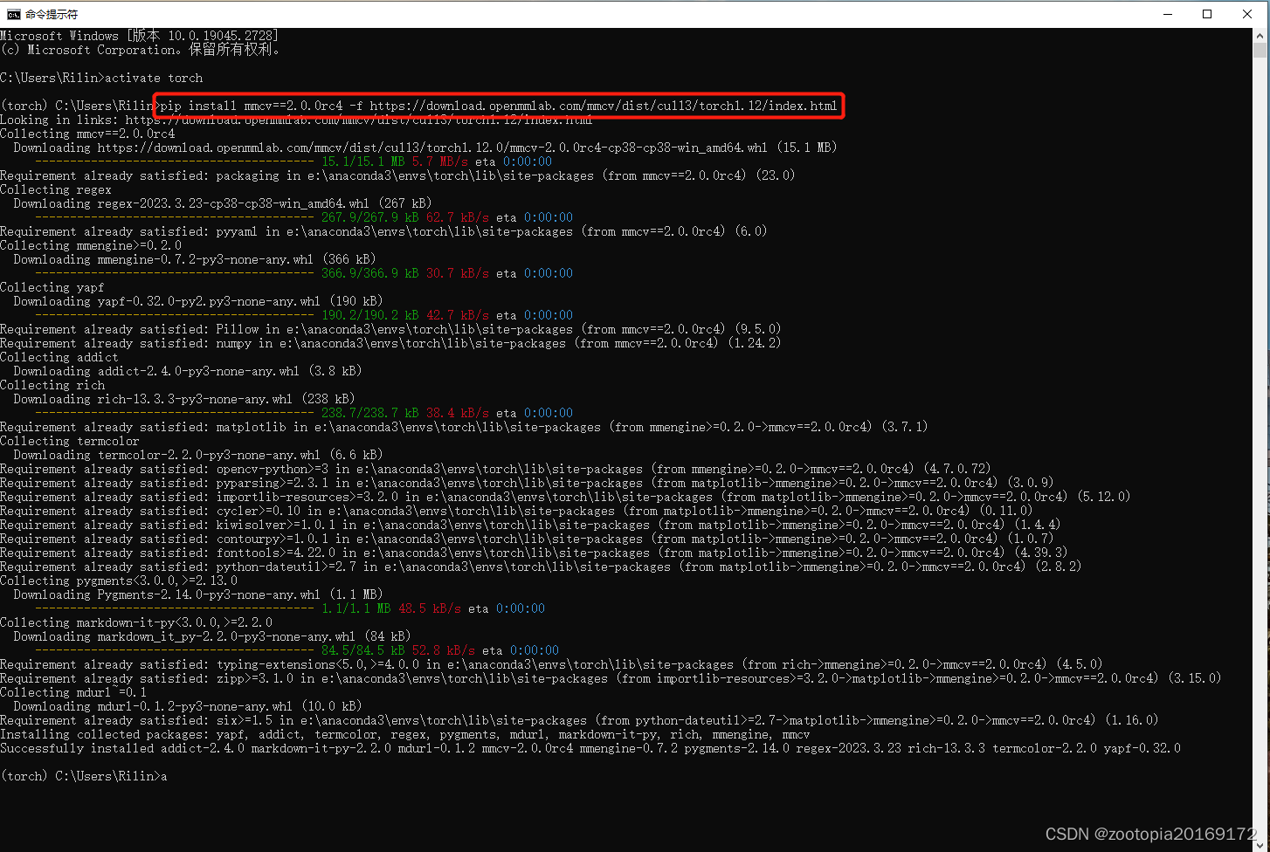Click the 'Looking in links' line
Screen dimensions: 1270x852
pos(296,120)
